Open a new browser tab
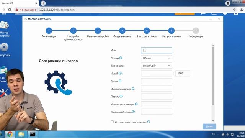 click(43, 3)
